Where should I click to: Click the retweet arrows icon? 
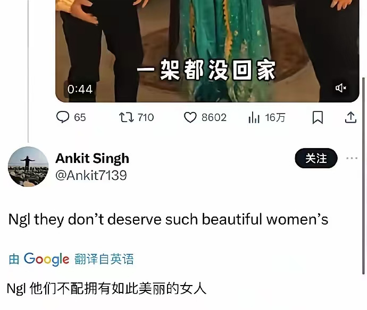[127, 117]
